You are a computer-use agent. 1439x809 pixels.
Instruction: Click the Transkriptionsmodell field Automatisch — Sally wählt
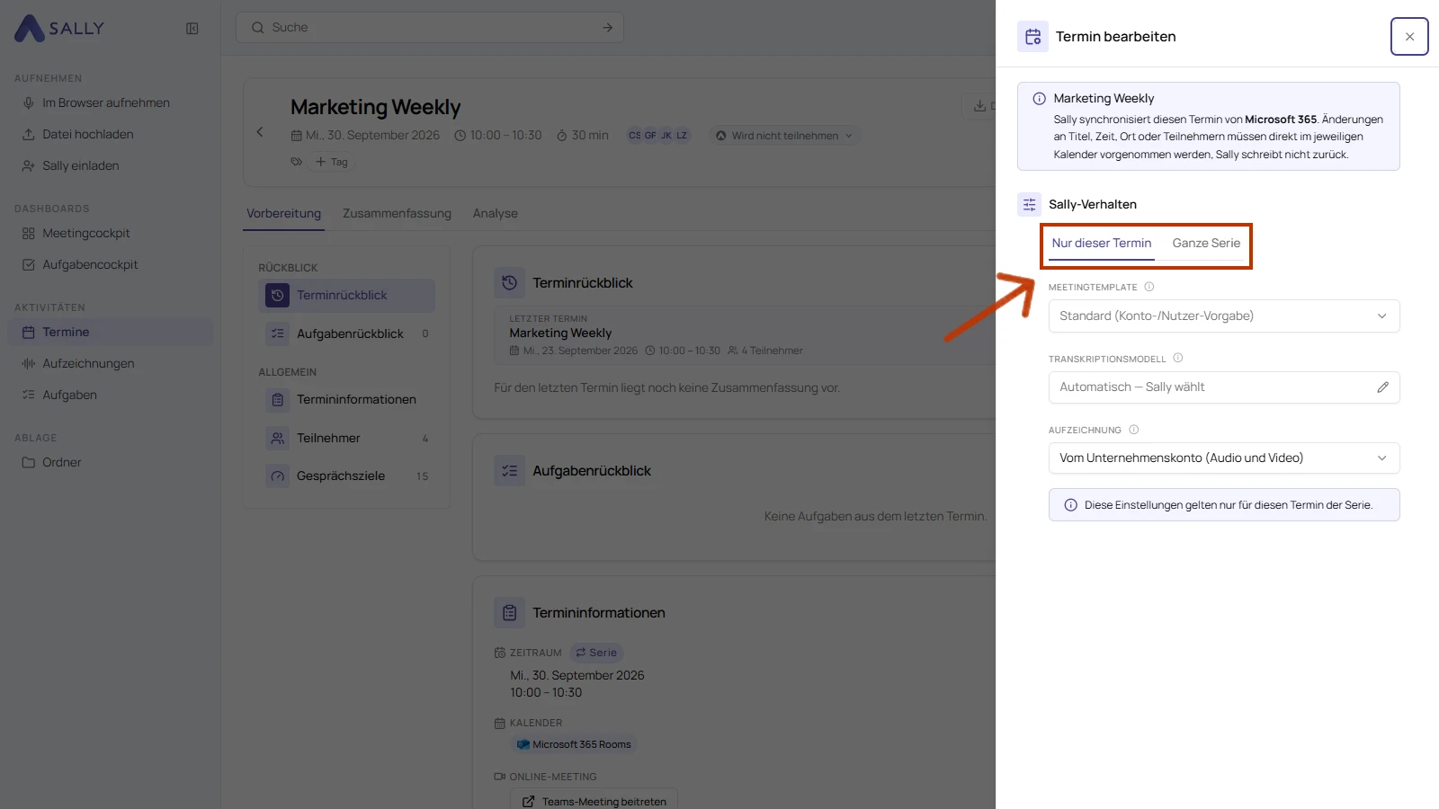click(x=1224, y=387)
